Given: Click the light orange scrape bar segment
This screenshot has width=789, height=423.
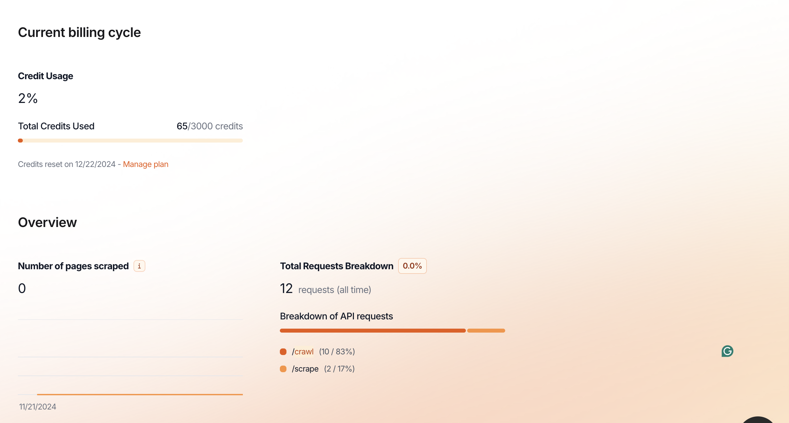Looking at the screenshot, I should [x=486, y=331].
